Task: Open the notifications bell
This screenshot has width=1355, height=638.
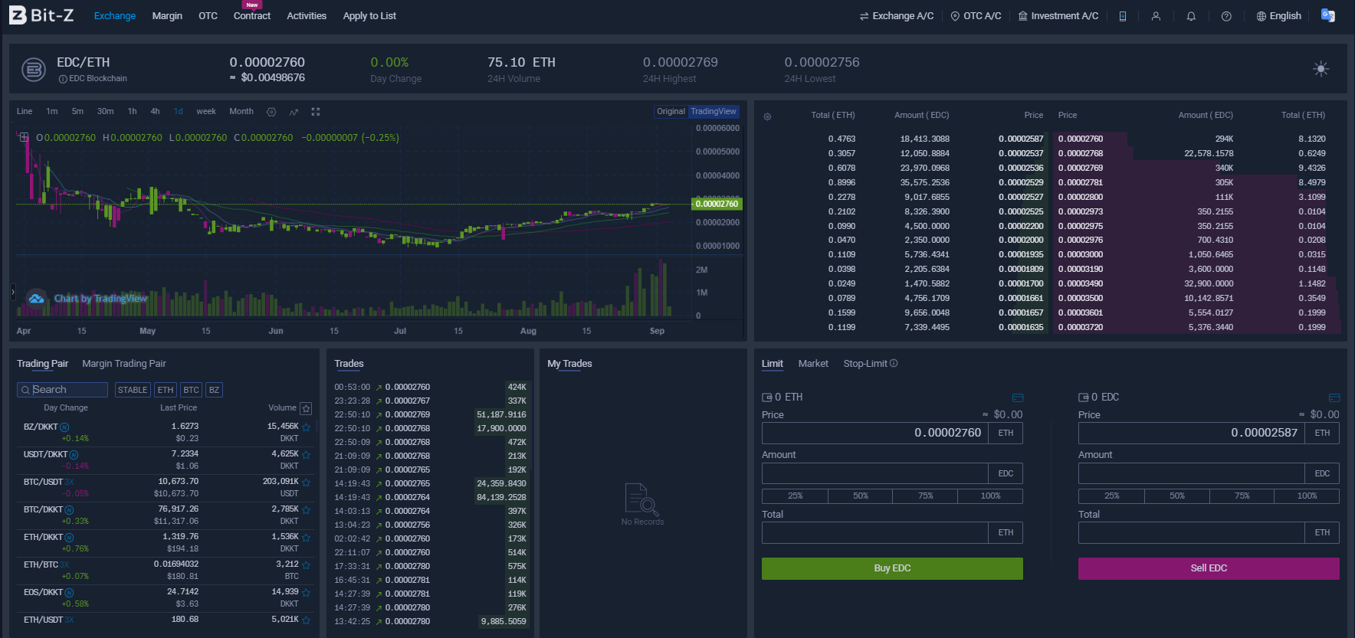Action: click(x=1191, y=16)
